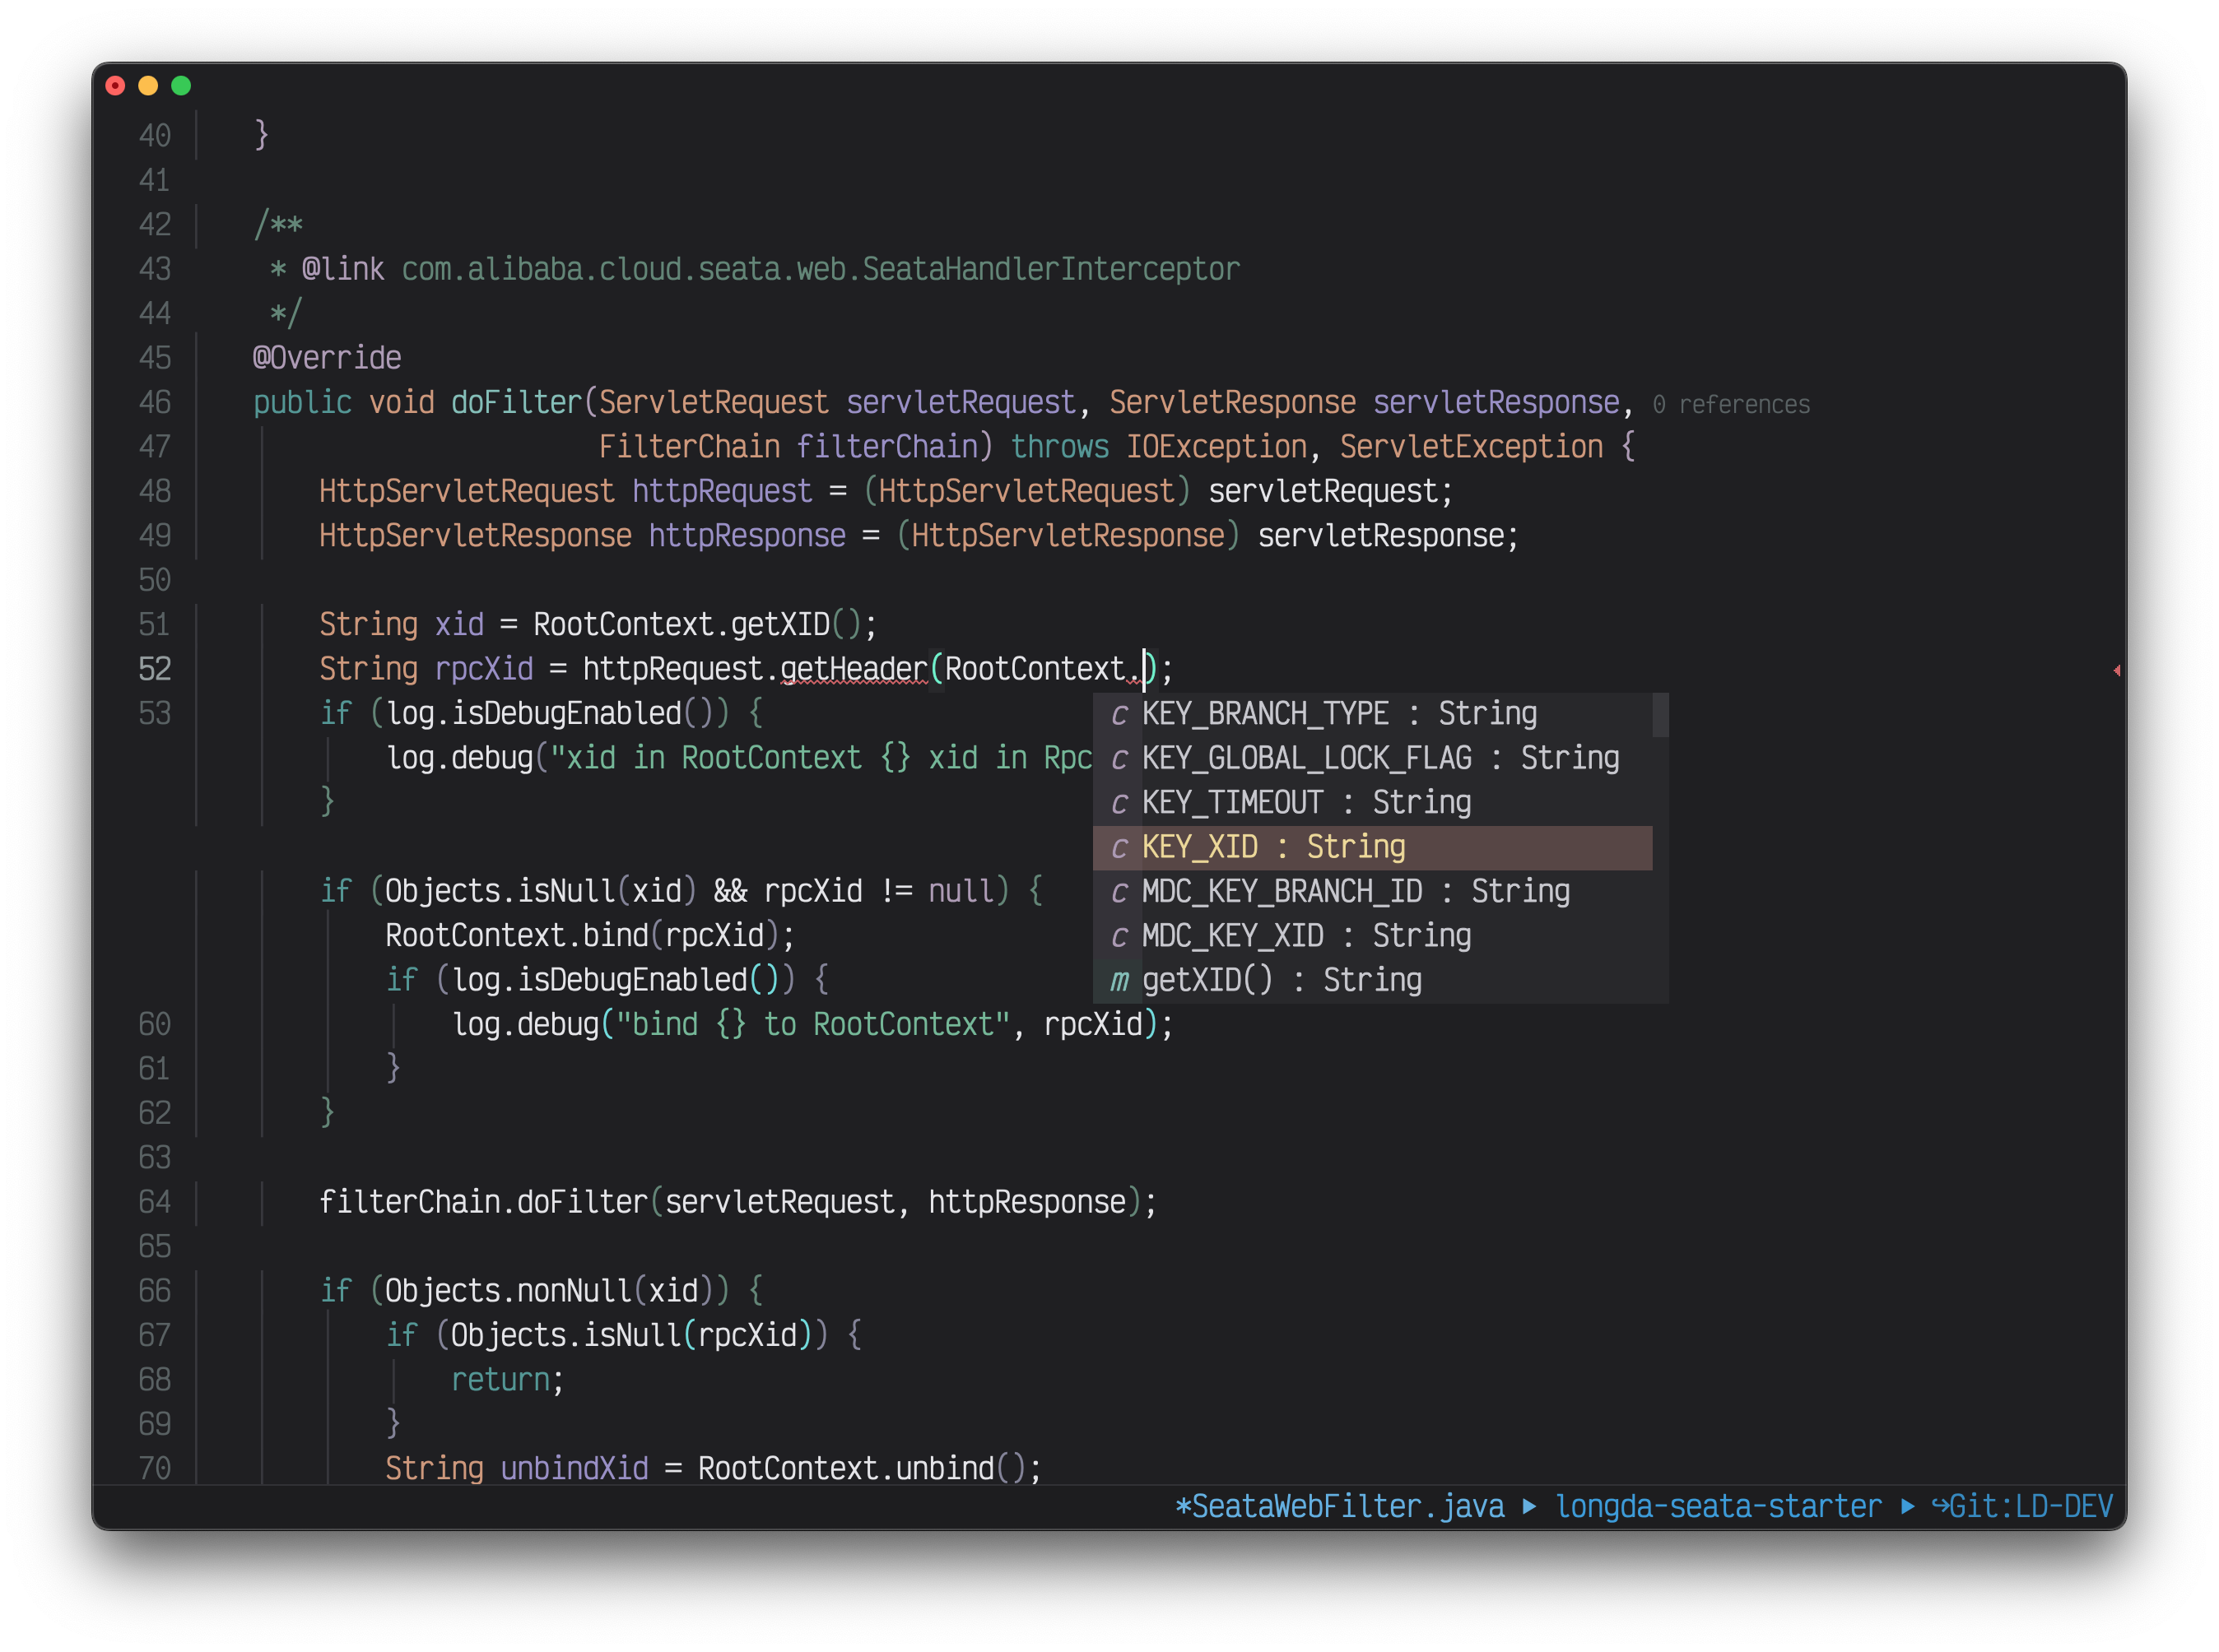Click constant icon beside KEY_BRANCH_TYPE

1119,715
